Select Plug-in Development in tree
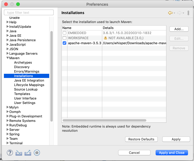 (26, 116)
